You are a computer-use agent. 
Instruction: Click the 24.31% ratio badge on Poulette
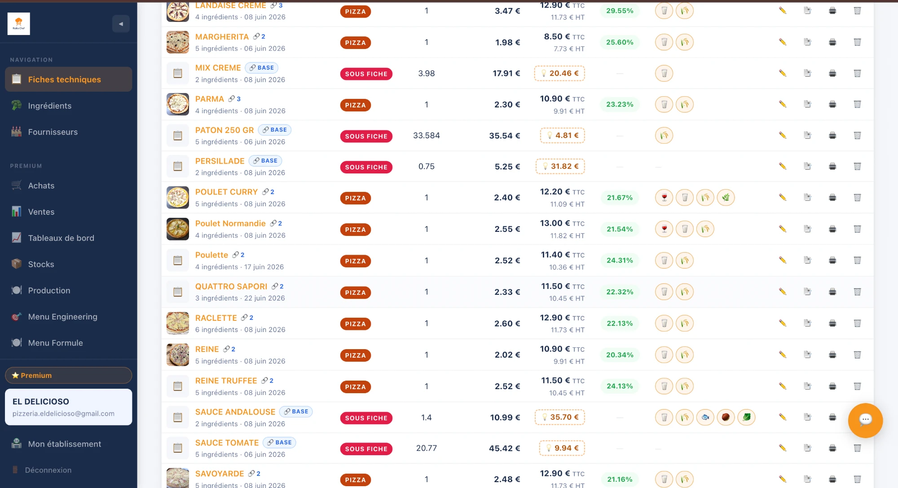[x=620, y=260]
